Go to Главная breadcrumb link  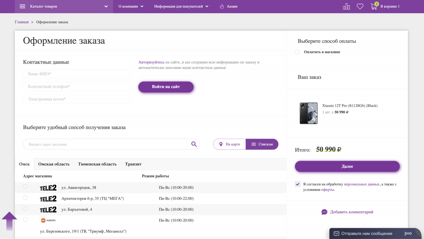22,22
